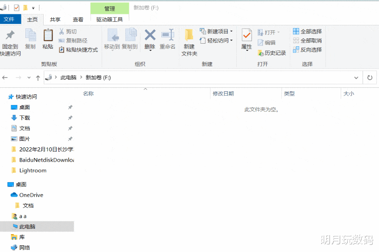Click the Cut (剪切) scissors button
This screenshot has height=252, width=379.
(x=68, y=31)
